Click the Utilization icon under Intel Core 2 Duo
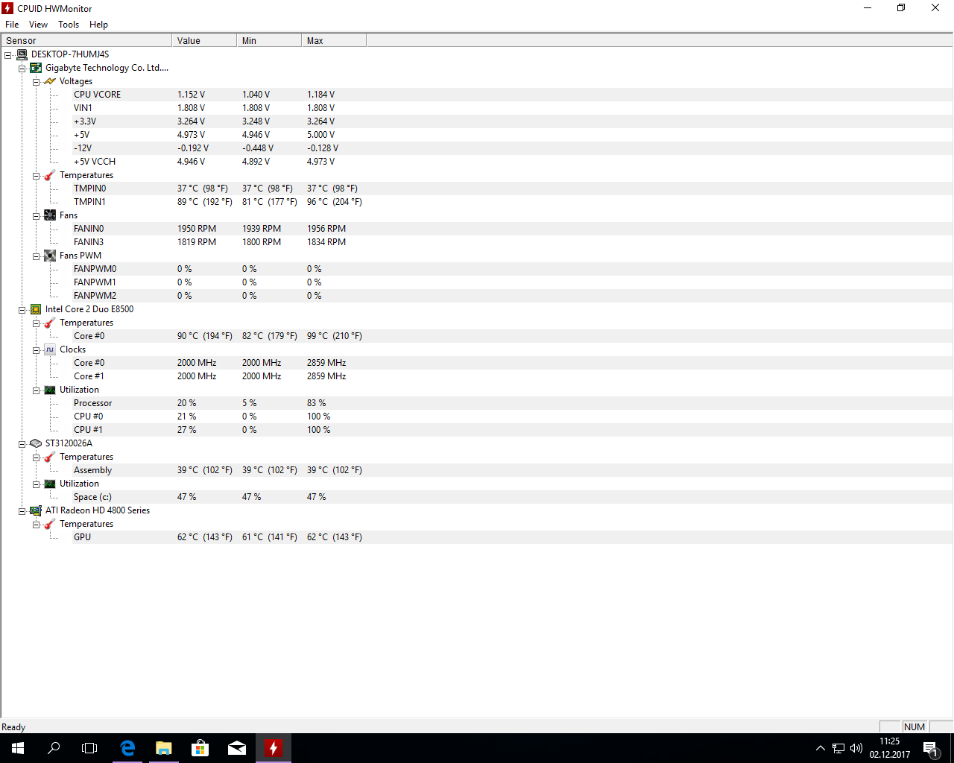Image resolution: width=954 pixels, height=763 pixels. tap(50, 390)
